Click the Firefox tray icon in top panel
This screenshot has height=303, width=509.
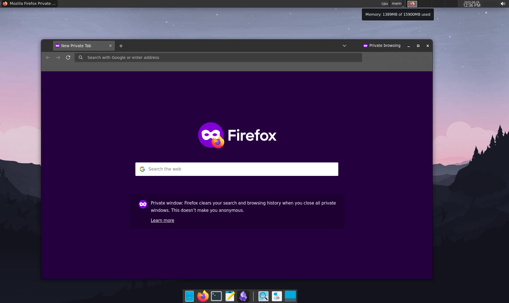click(x=412, y=4)
